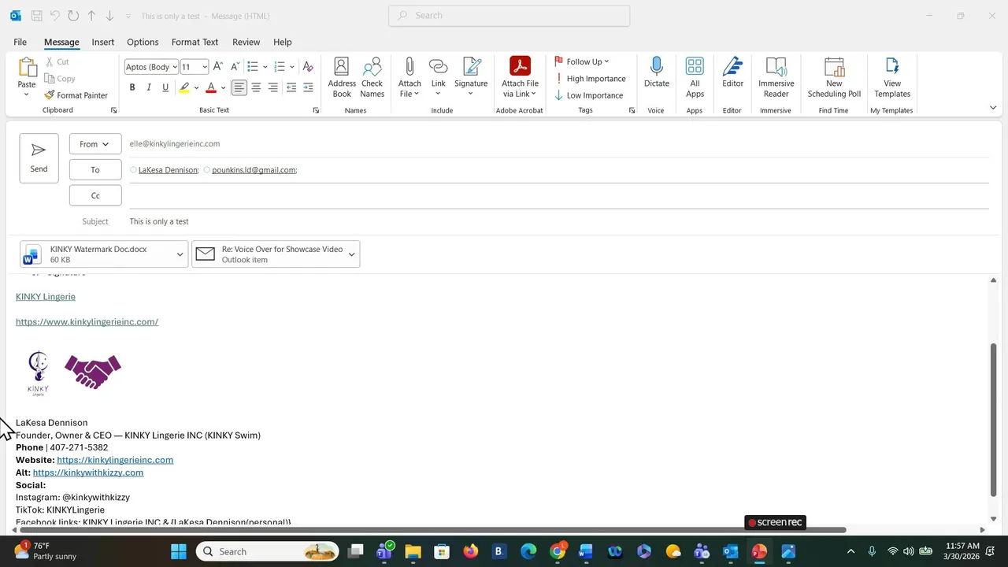Start Dictate with the microphone icon
The width and height of the screenshot is (1008, 567).
pos(656,66)
